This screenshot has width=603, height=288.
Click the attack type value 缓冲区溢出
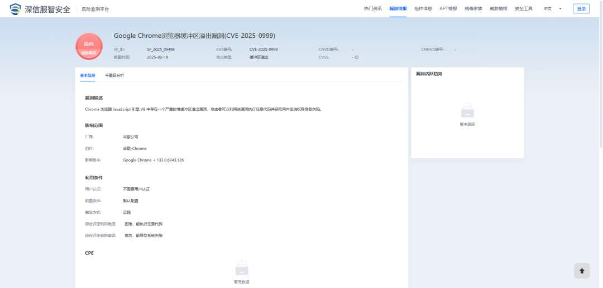coord(259,57)
